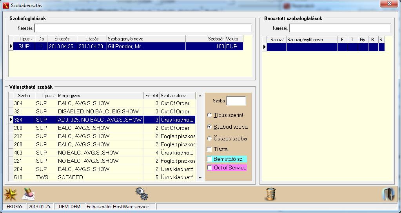Click the F. column header
Viewport: 401px width, 213px height.
tap(343, 40)
